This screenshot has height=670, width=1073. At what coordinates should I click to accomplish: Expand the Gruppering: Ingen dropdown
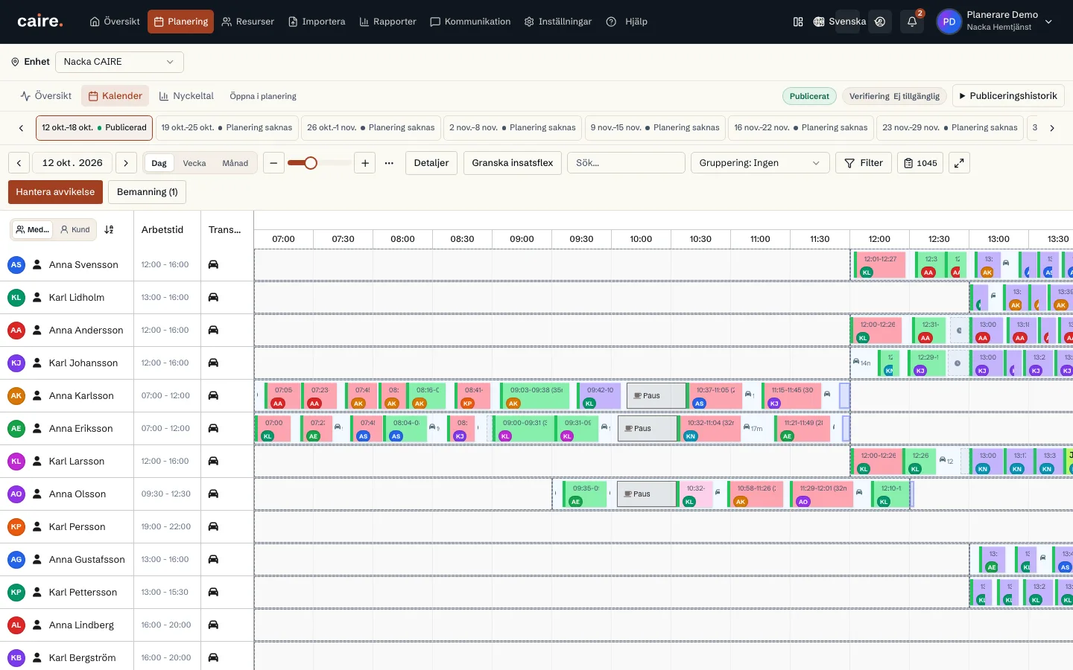(760, 163)
